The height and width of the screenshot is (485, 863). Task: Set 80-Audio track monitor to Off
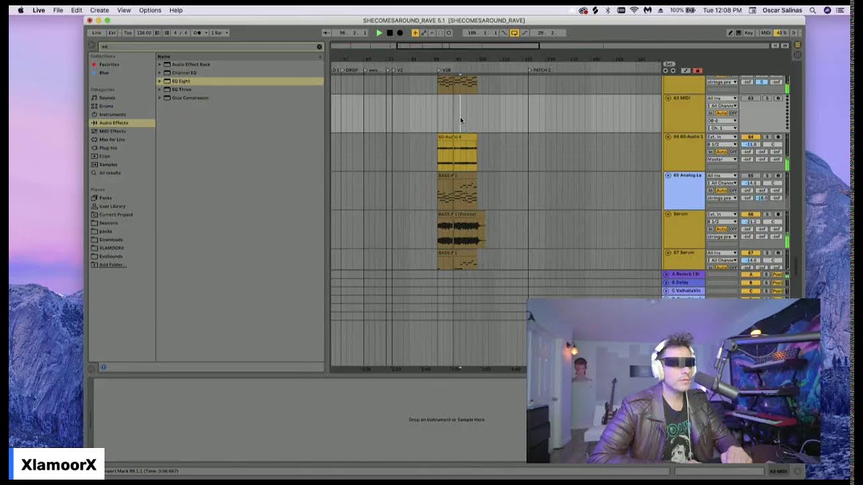click(x=733, y=152)
